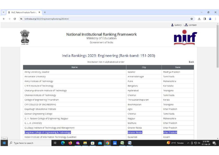Screen dimensions: 219x155
Task: Click G. H. Raisoni College of Engineering, Nagpur
Action: [x=46, y=118]
